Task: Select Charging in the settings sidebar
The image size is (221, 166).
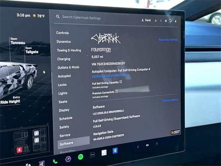Action: [x=64, y=59]
